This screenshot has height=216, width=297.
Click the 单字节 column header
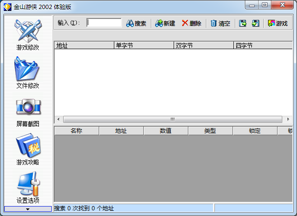click(x=144, y=45)
